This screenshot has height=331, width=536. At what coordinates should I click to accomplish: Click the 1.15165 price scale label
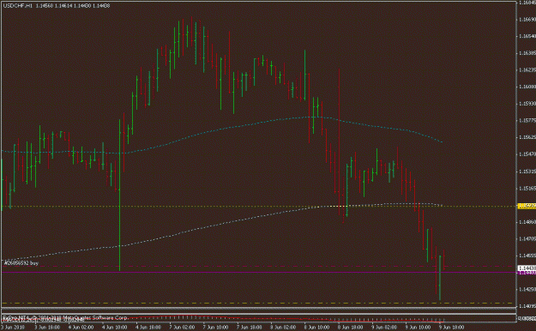click(x=527, y=189)
